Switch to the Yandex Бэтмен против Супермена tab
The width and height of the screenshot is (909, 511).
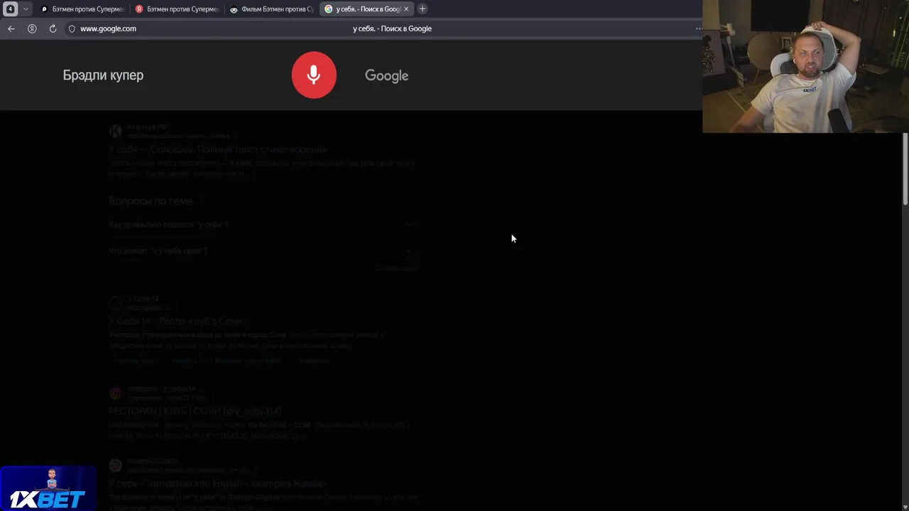177,9
